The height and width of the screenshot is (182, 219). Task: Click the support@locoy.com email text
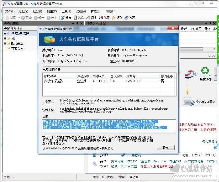click(x=135, y=56)
